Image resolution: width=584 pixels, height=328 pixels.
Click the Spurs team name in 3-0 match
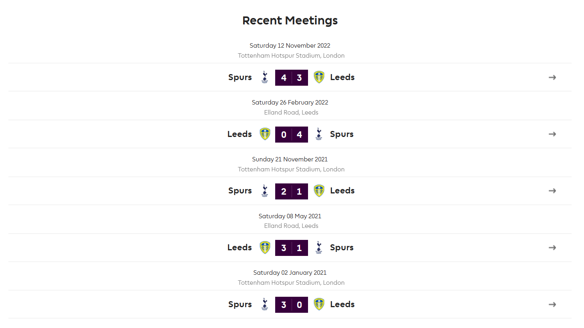click(x=240, y=304)
